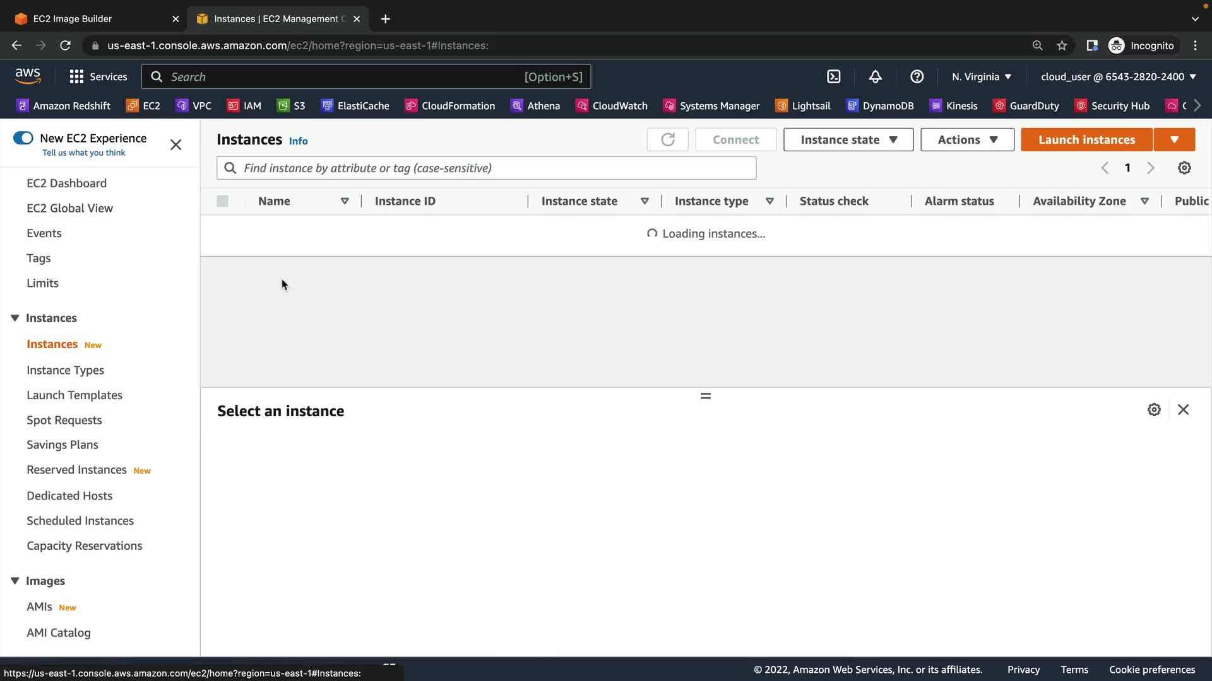Click the Launch instances button
The width and height of the screenshot is (1212, 681).
1086,139
